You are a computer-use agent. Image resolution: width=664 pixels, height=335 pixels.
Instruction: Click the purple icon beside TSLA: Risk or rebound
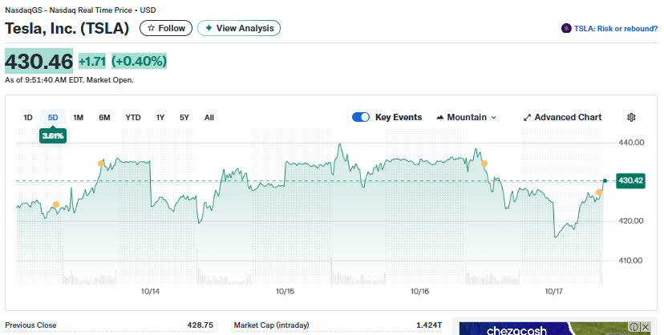pos(567,28)
